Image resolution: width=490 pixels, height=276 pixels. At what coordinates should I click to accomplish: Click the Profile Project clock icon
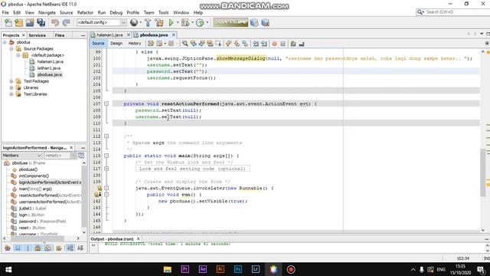(200, 22)
